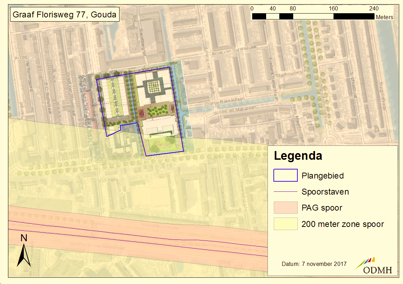Click the '200 meter zone spoor' legend label

(x=343, y=224)
